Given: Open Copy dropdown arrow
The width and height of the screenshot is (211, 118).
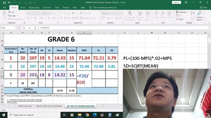Looking at the screenshot, I should pyautogui.click(x=17, y=16).
